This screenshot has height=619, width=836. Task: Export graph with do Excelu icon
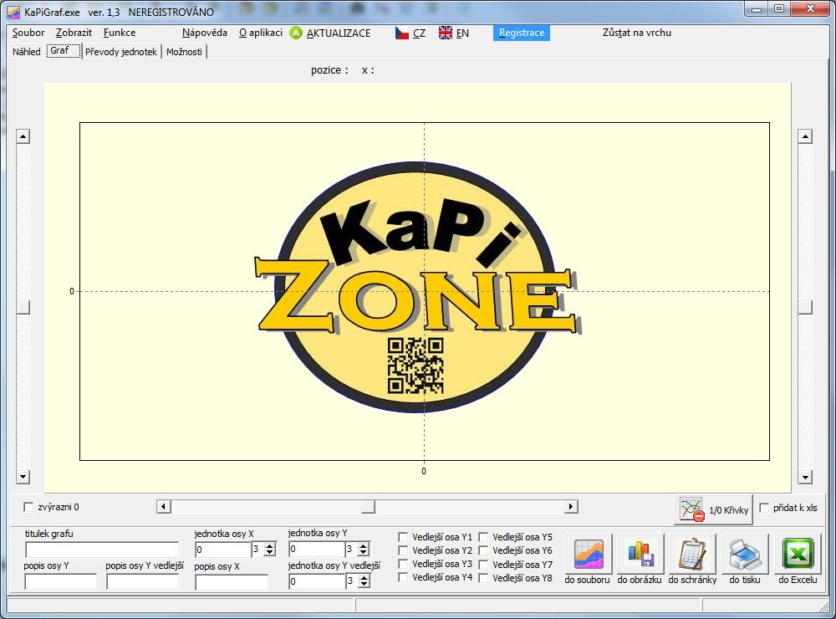pyautogui.click(x=798, y=555)
